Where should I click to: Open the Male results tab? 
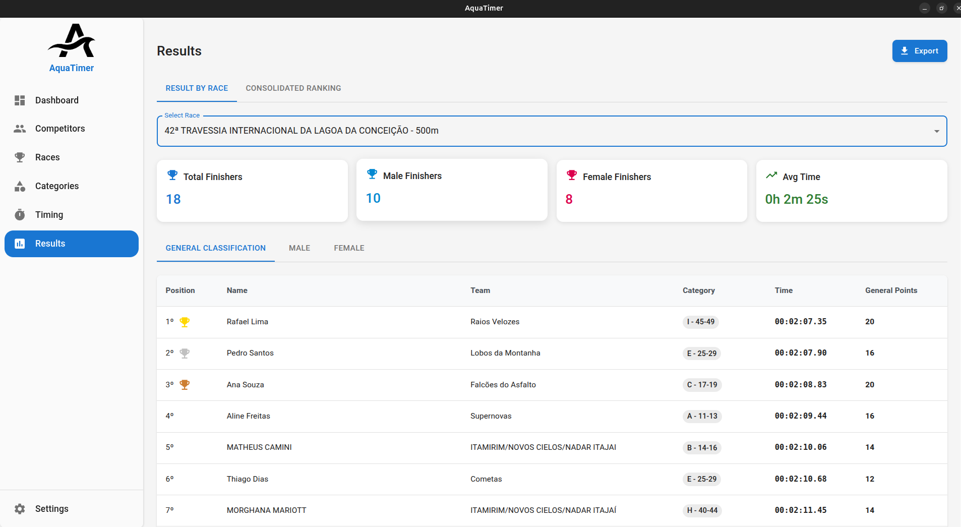(x=299, y=248)
